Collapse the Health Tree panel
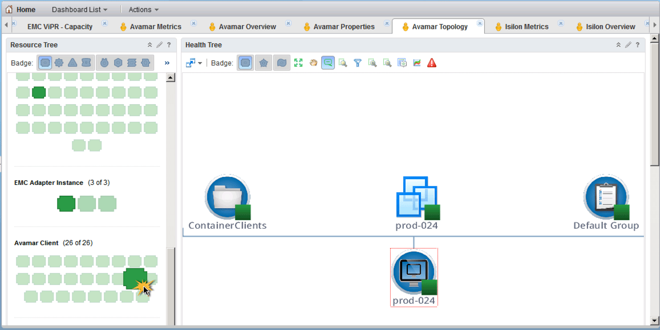660x330 pixels. [618, 44]
